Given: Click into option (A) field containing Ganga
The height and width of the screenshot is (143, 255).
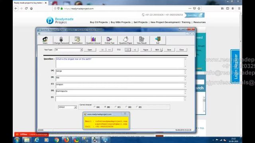Looking at the screenshot, I should 121,72.
